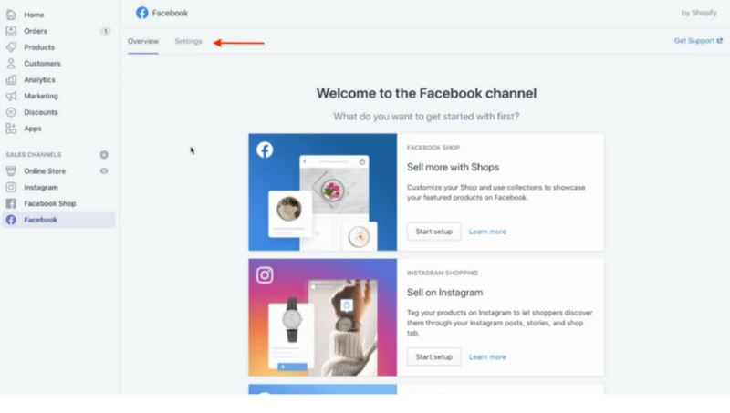Click the Home icon in sidebar
Screen dimensions: 730x413
[11, 15]
